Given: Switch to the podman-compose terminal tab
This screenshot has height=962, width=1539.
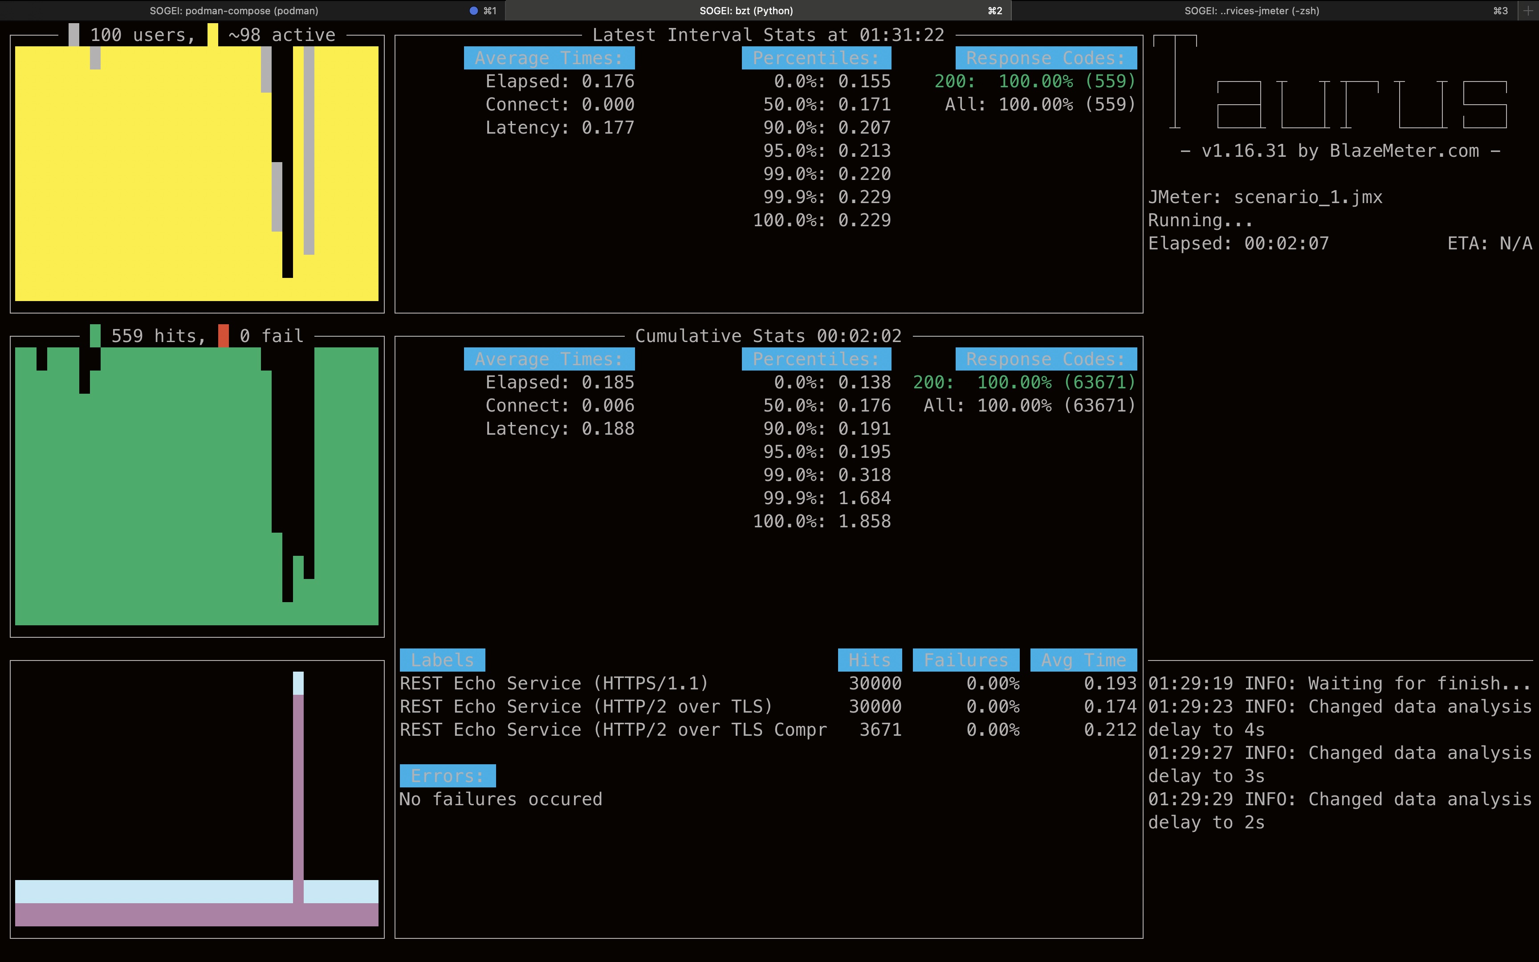Looking at the screenshot, I should point(234,11).
